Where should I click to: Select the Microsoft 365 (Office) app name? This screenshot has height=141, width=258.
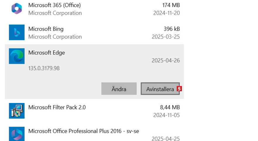[x=54, y=5]
